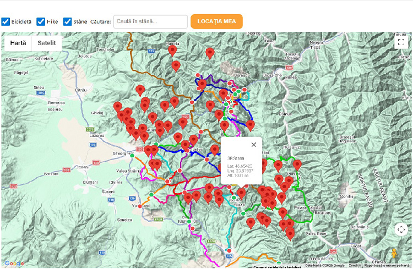Select the isolated red pin east of Ditrău
Image resolution: width=413 pixels, height=275 pixels.
140,90
